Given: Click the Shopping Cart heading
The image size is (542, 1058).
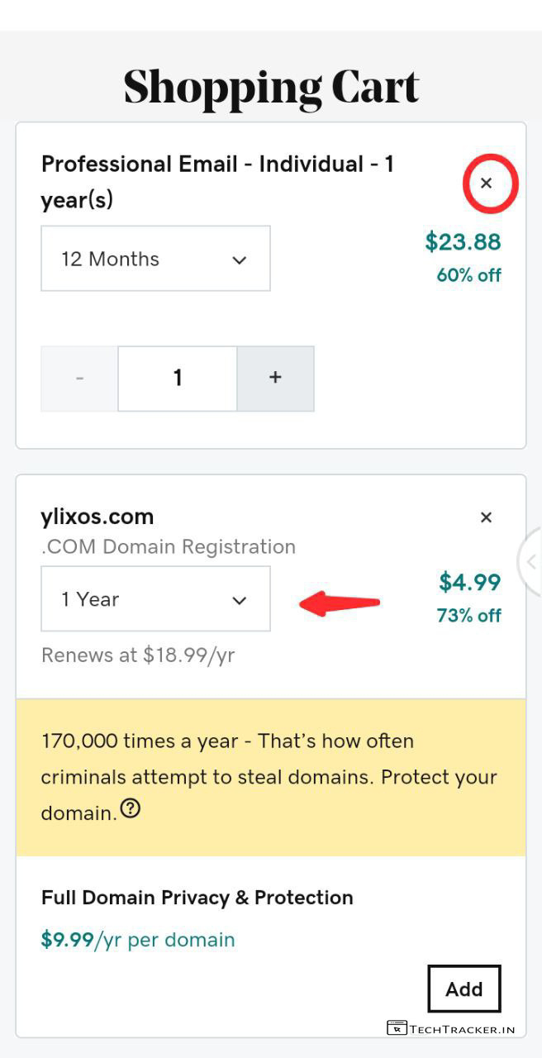Looking at the screenshot, I should pos(271,87).
